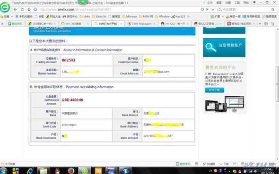The image size is (279, 174).
Task: Click the address bar search magnifier
Action: point(273,9)
